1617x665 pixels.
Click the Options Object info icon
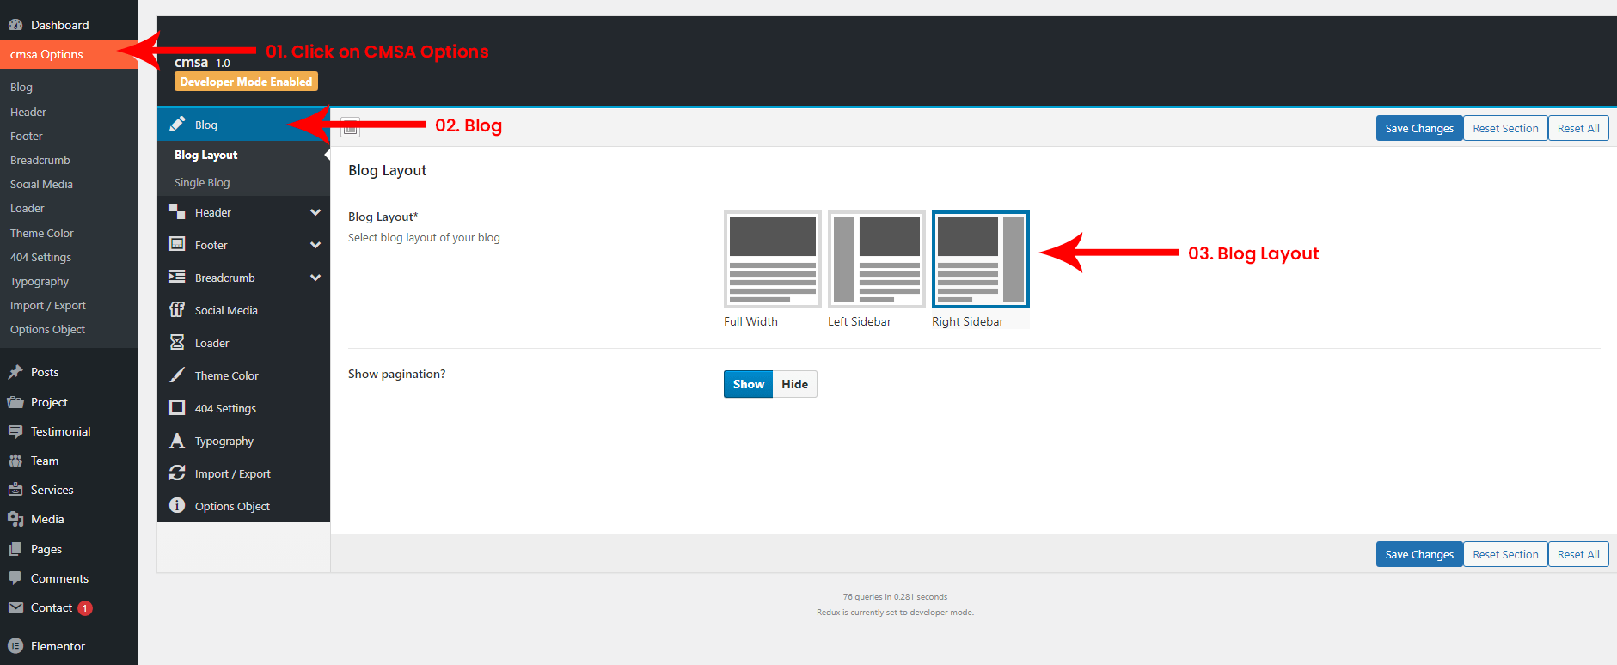pyautogui.click(x=177, y=506)
